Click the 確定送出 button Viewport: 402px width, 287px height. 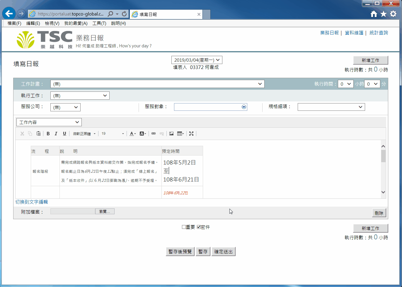[x=223, y=252]
